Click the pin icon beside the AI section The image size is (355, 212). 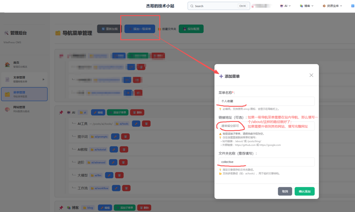coord(61,112)
